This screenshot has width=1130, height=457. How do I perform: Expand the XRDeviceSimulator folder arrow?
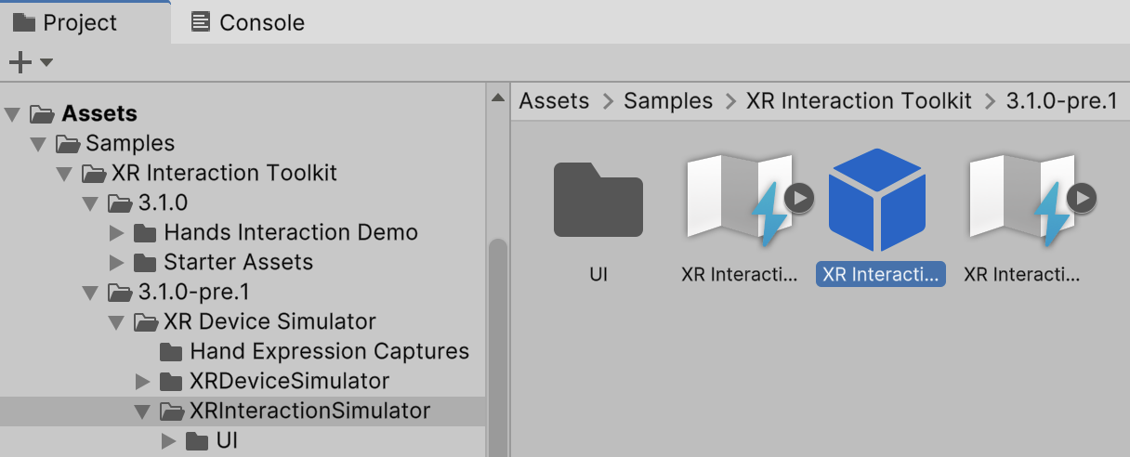(x=142, y=382)
